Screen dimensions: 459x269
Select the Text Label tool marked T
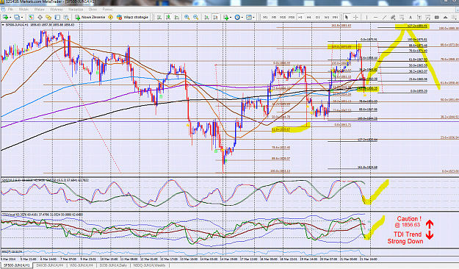pyautogui.click(x=419, y=18)
